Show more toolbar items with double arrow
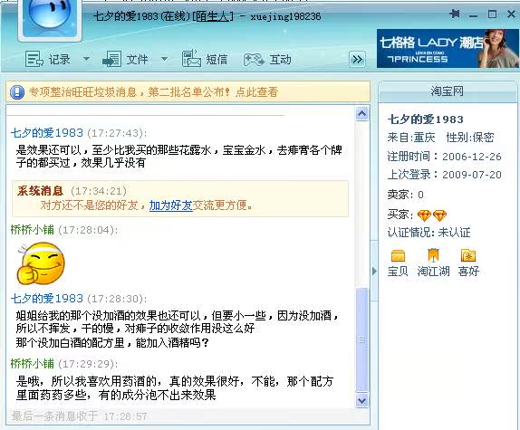This screenshot has height=430, width=520. pyautogui.click(x=357, y=60)
